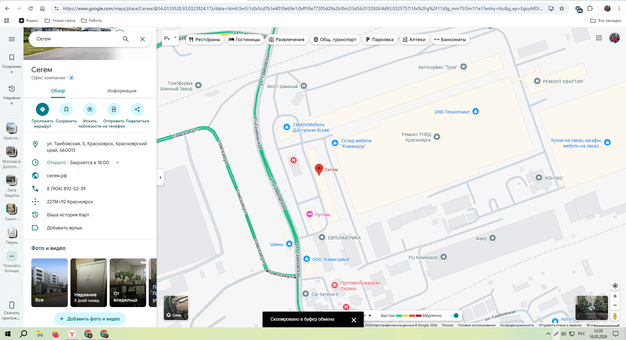
Task: Click the Сохранить bookmark action icon
Action: click(66, 109)
